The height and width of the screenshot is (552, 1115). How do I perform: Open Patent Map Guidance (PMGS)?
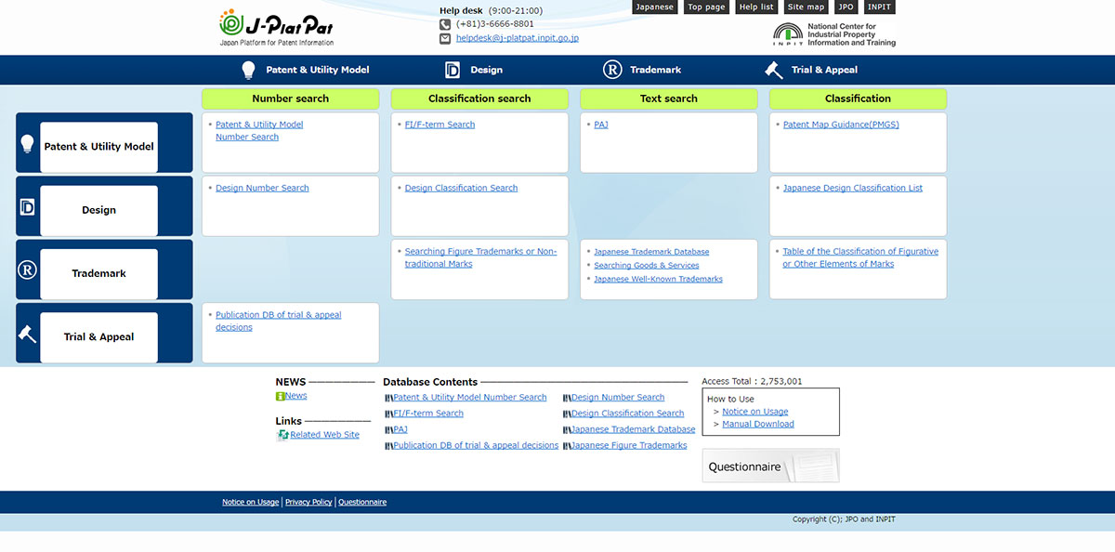pyautogui.click(x=841, y=125)
